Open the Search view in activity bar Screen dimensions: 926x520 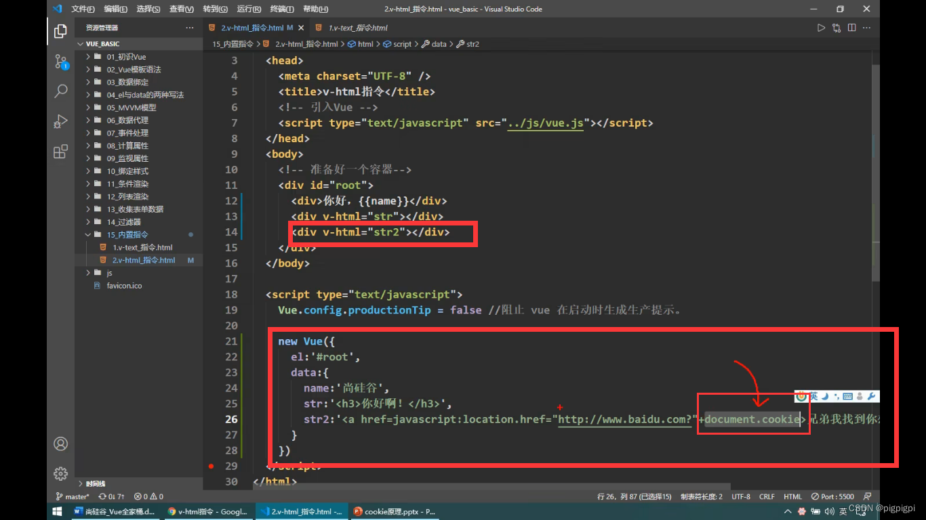(x=60, y=91)
